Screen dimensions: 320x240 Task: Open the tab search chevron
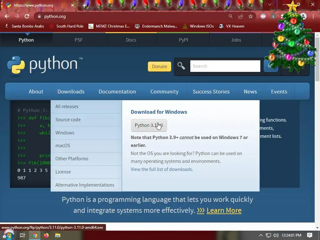click(x=270, y=4)
